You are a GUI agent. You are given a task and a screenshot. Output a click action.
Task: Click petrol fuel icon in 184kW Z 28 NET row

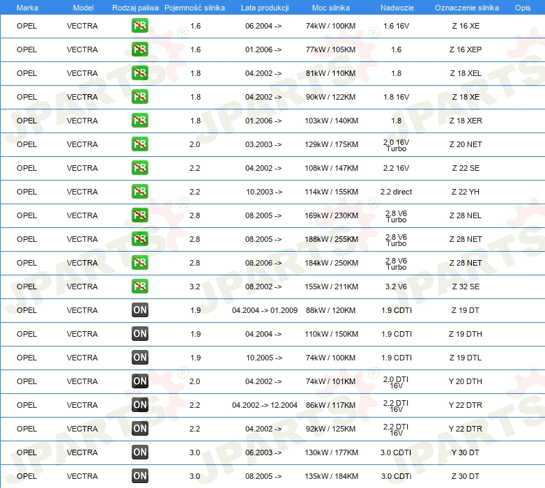click(139, 262)
